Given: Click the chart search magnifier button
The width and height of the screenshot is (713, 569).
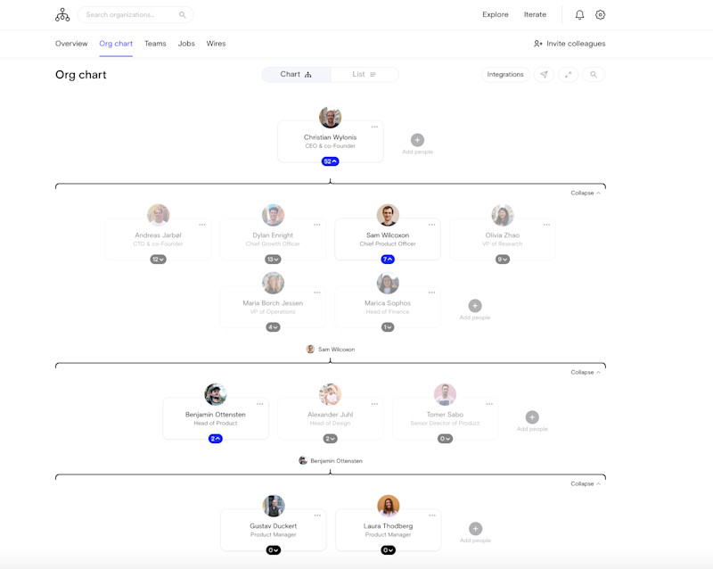Looking at the screenshot, I should point(594,74).
